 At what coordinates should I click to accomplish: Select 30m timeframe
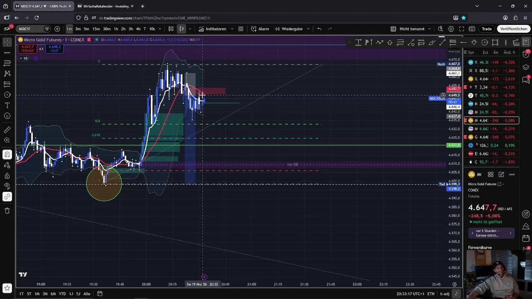107,29
